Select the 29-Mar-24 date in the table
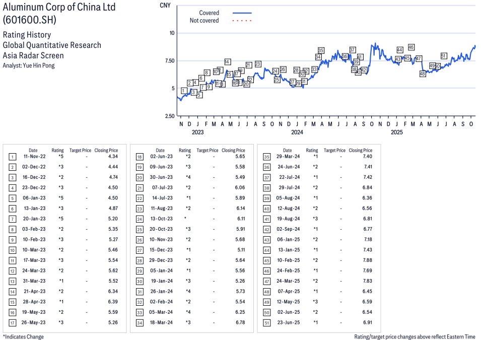This screenshot has height=340, width=481. point(287,157)
